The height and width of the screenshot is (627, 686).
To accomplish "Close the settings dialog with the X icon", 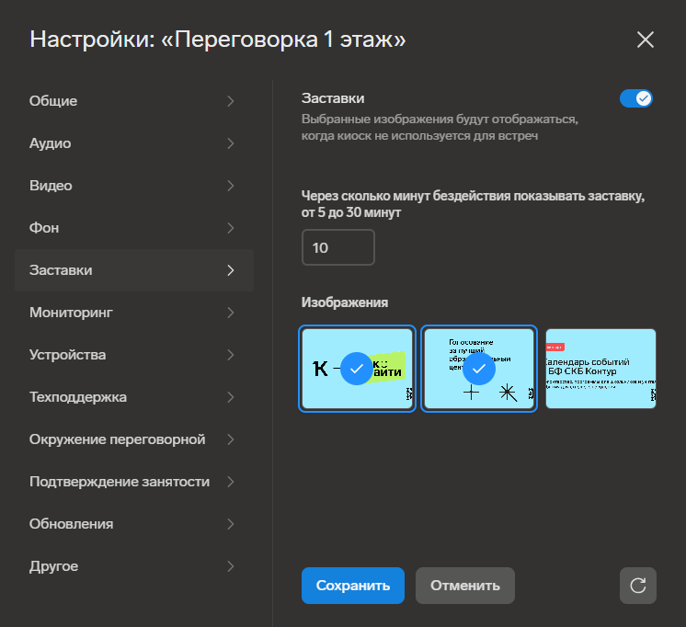I will point(646,40).
